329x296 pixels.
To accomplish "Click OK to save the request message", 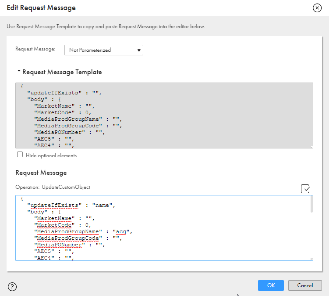I will tap(271, 285).
